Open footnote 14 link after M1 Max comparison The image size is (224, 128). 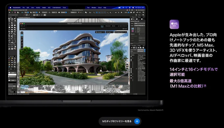(x=205, y=85)
